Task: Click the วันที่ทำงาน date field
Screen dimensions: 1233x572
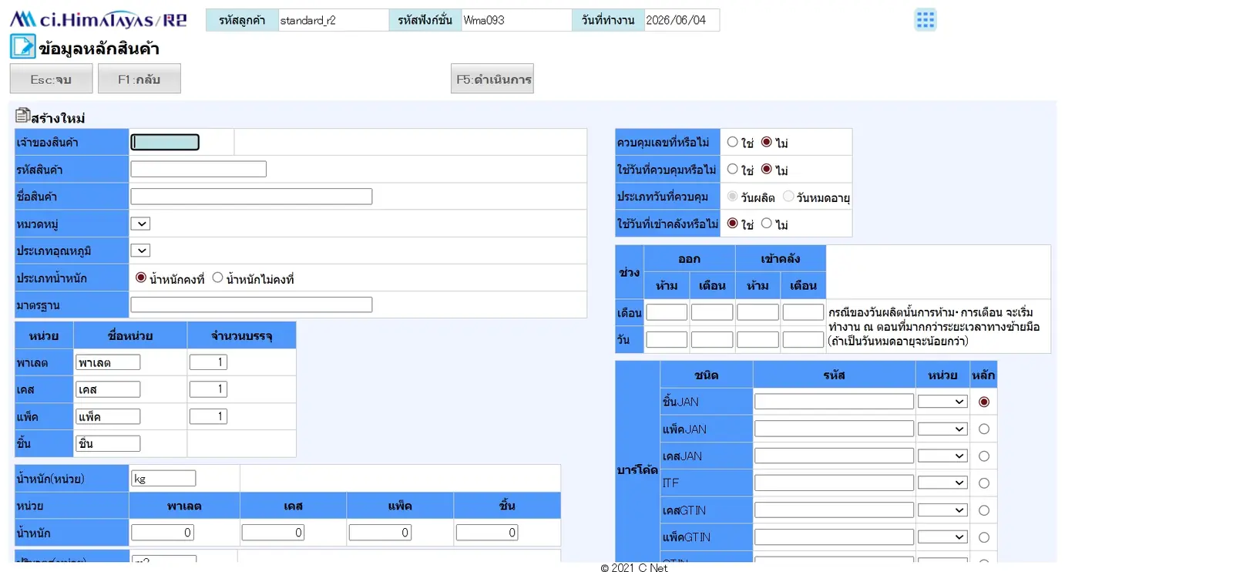Action: coord(681,20)
